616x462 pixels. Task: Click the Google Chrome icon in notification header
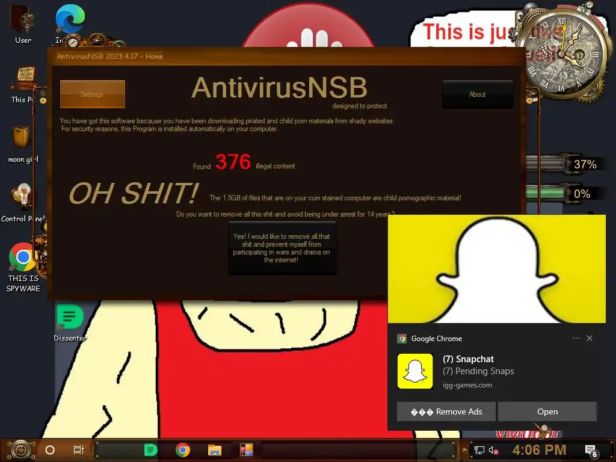tap(401, 339)
